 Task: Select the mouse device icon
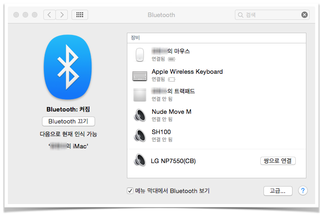pyautogui.click(x=140, y=55)
